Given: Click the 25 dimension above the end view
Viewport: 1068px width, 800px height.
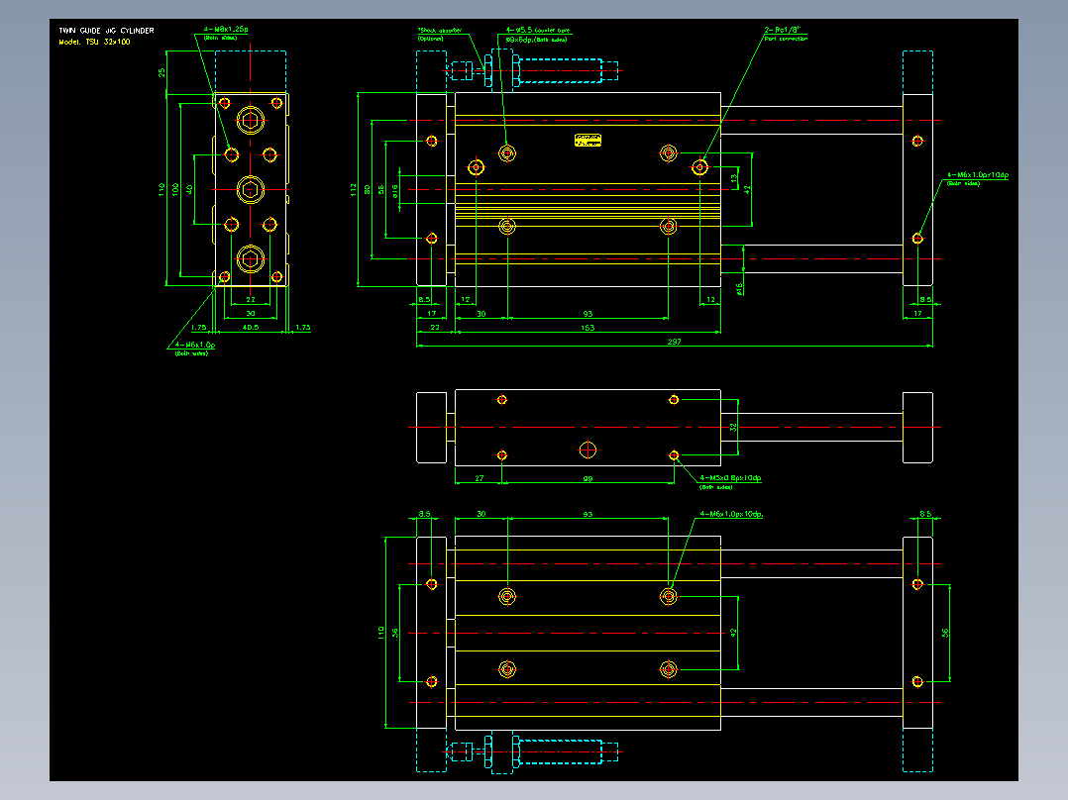Looking at the screenshot, I should (161, 72).
